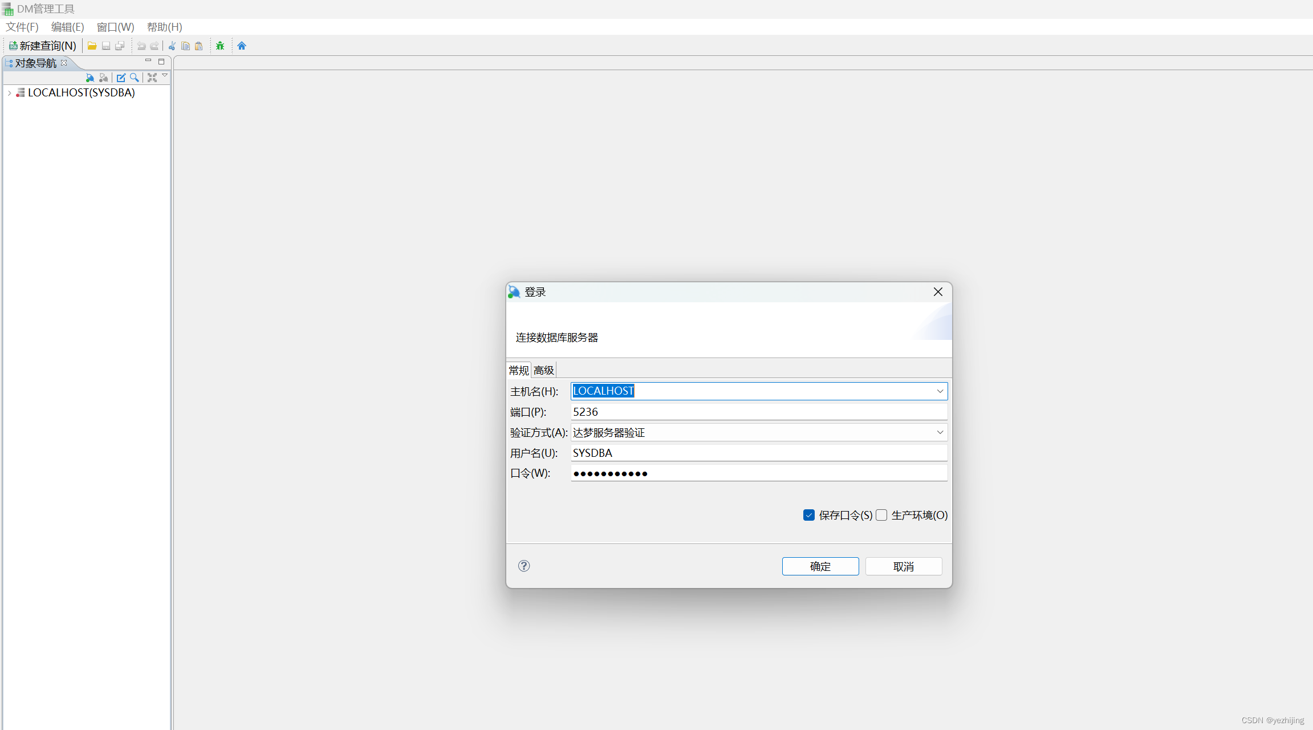Uncheck the 保存口令 checkbox
The image size is (1313, 730).
809,515
